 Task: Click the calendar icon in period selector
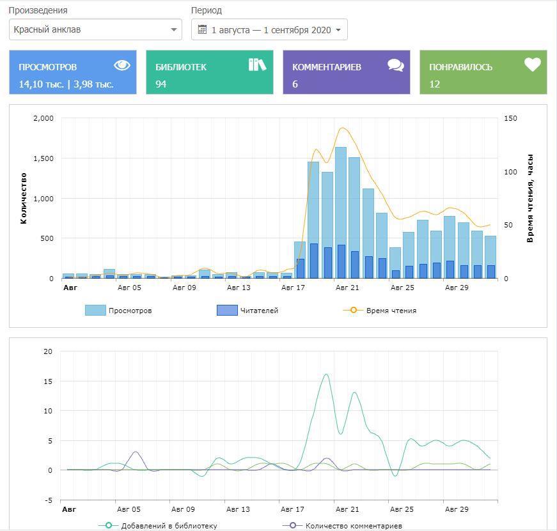point(202,29)
